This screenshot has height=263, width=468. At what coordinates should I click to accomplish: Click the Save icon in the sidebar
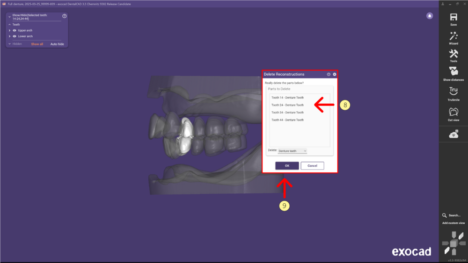(x=453, y=17)
